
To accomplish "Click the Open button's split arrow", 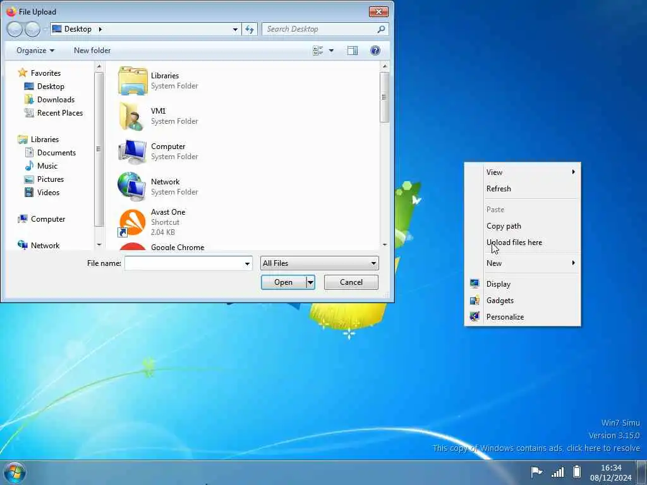I will coord(310,282).
